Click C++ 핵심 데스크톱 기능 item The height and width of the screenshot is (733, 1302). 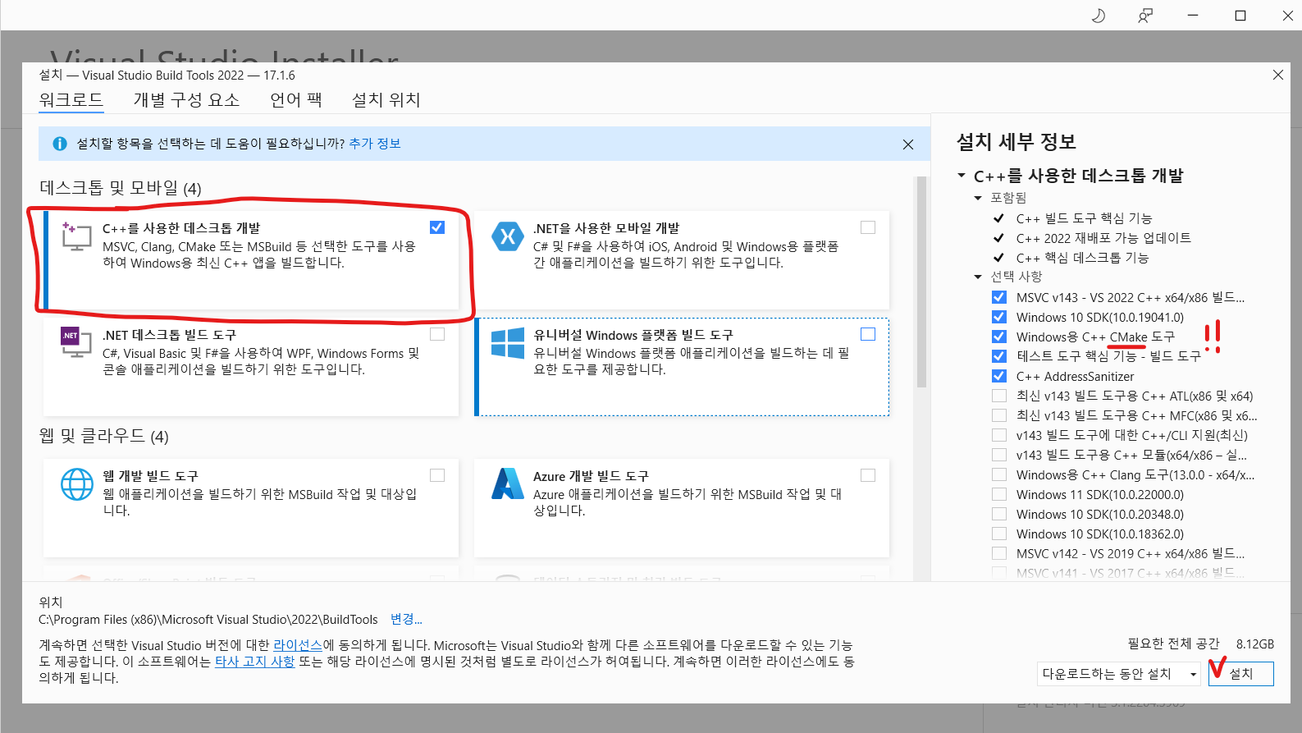(x=1082, y=258)
